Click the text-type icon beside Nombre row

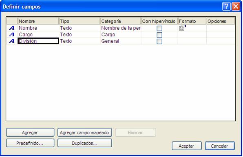coord(12,28)
